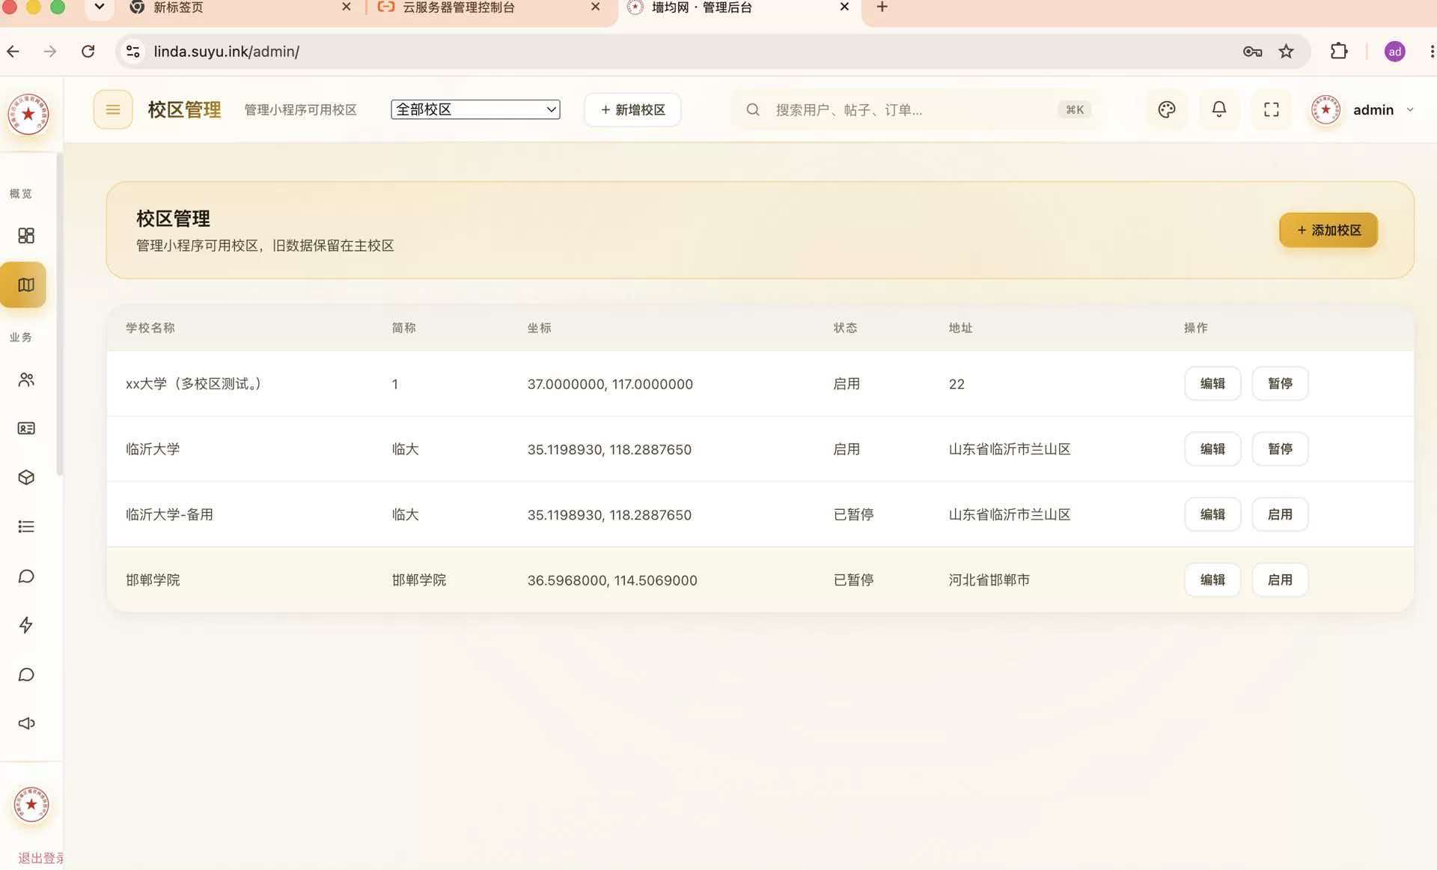
Task: Focus the global search field
Action: pyautogui.click(x=917, y=109)
